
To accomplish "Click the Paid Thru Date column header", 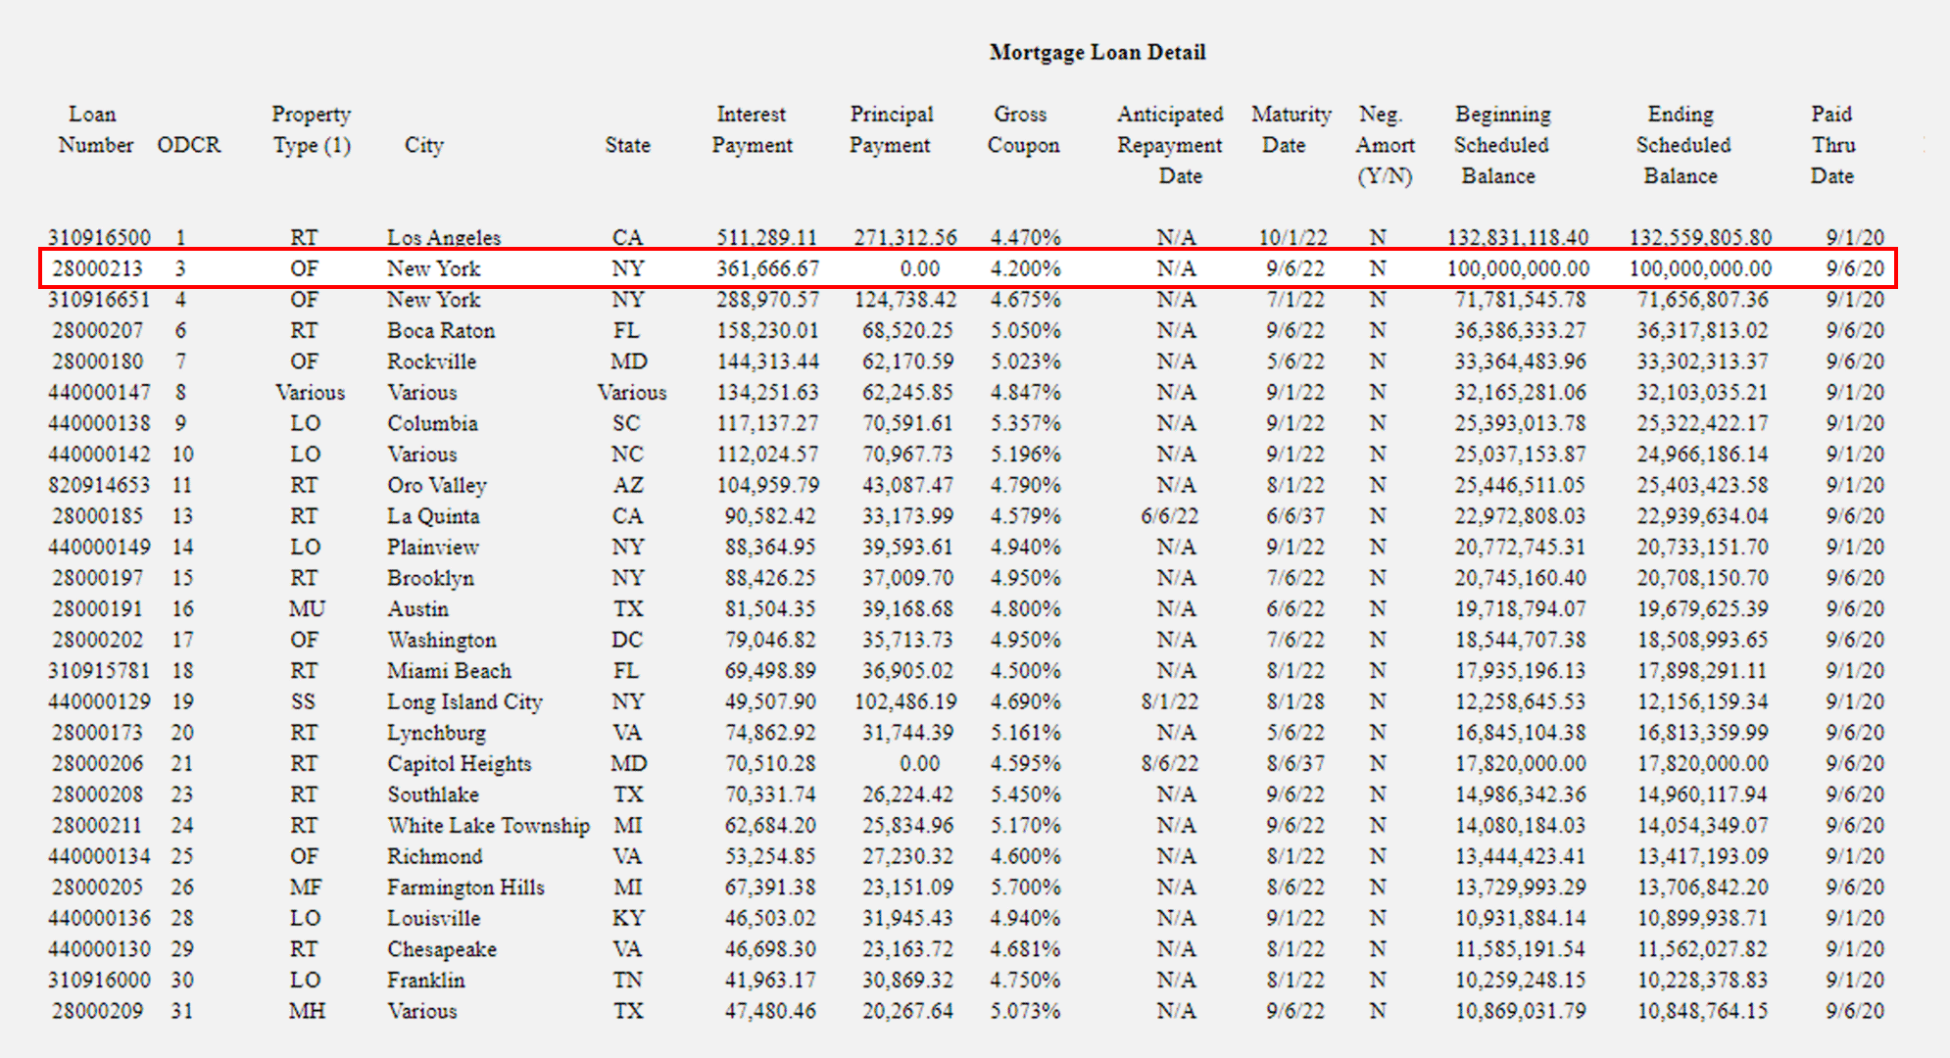I will tap(1831, 145).
